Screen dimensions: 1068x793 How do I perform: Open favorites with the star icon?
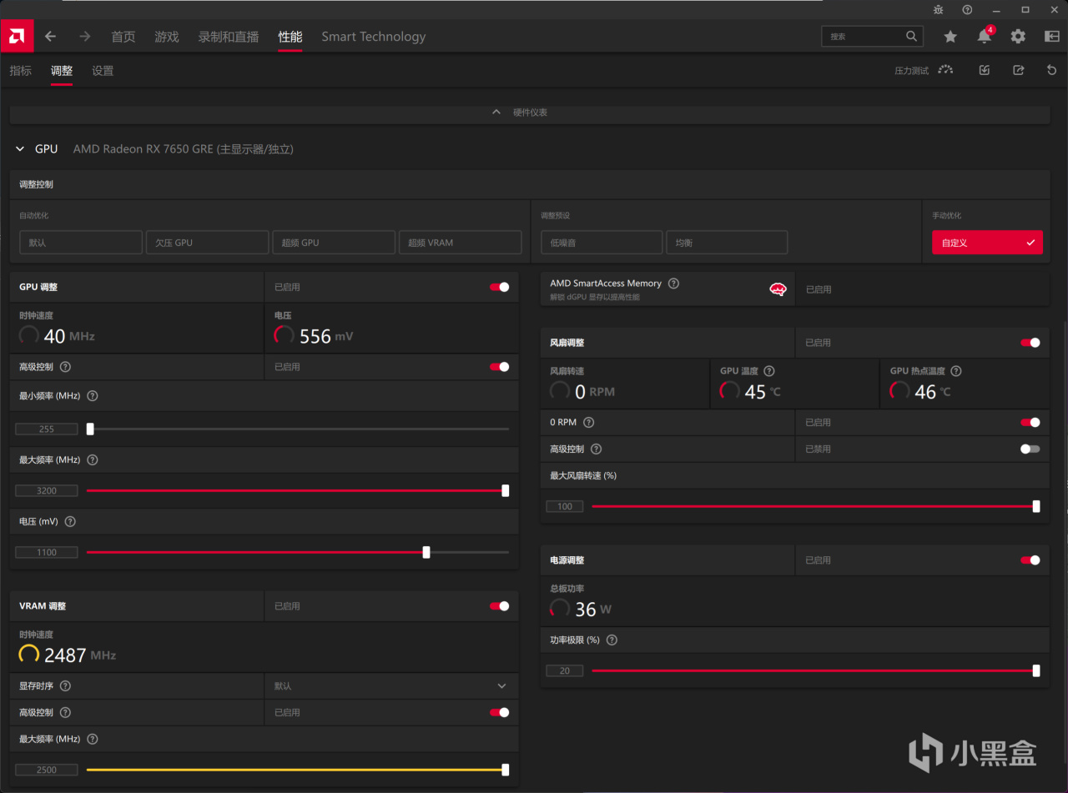[x=950, y=36]
